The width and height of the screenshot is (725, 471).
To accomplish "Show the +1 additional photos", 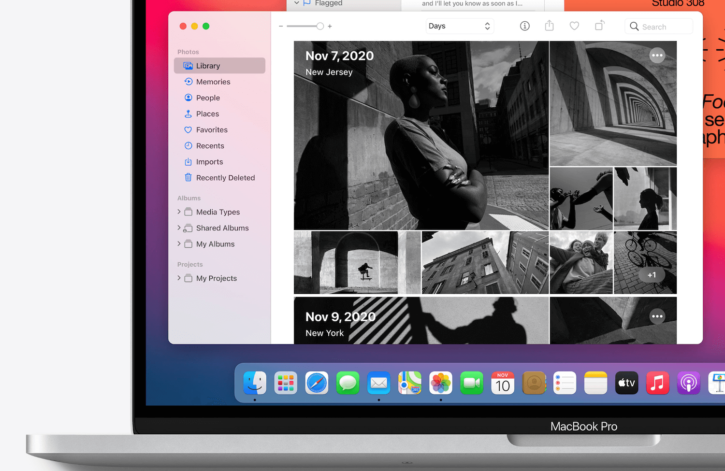I will (652, 275).
